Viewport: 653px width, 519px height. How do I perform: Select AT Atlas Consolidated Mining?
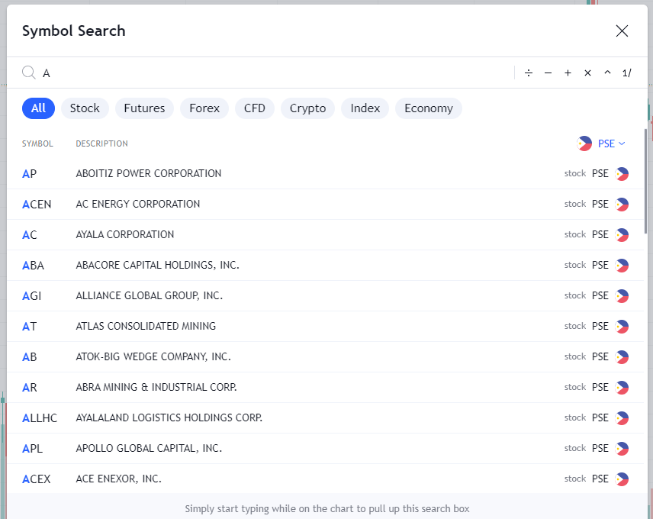[325, 326]
